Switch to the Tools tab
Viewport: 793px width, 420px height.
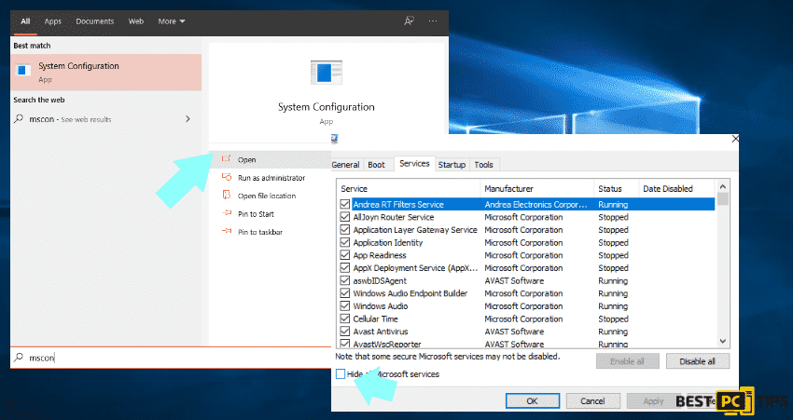[x=483, y=165]
